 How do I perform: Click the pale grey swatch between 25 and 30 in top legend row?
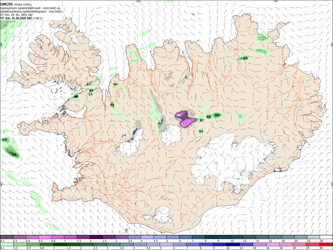[x=313, y=237]
